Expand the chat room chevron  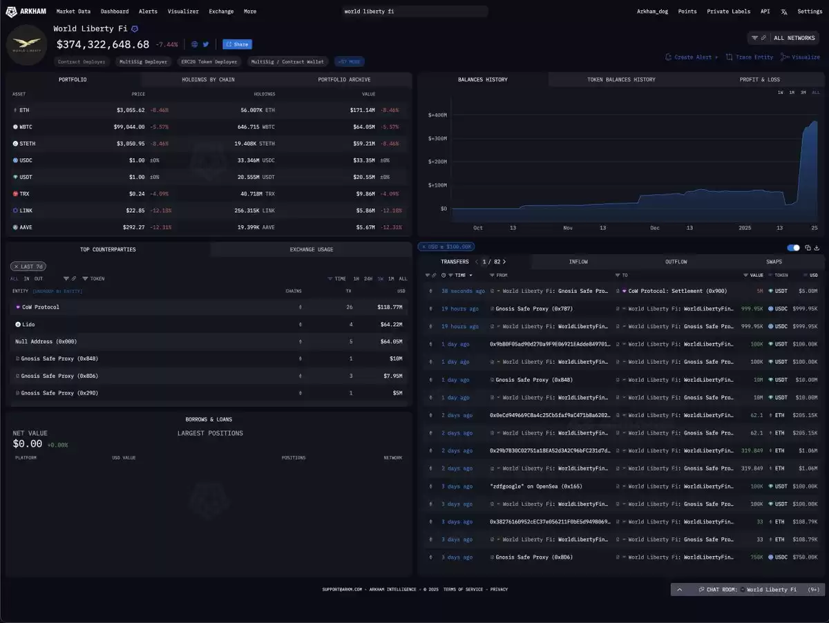(x=680, y=590)
